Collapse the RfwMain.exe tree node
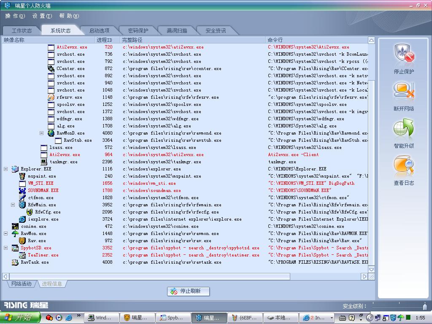Viewport: 432px width, 324px height. point(13,205)
